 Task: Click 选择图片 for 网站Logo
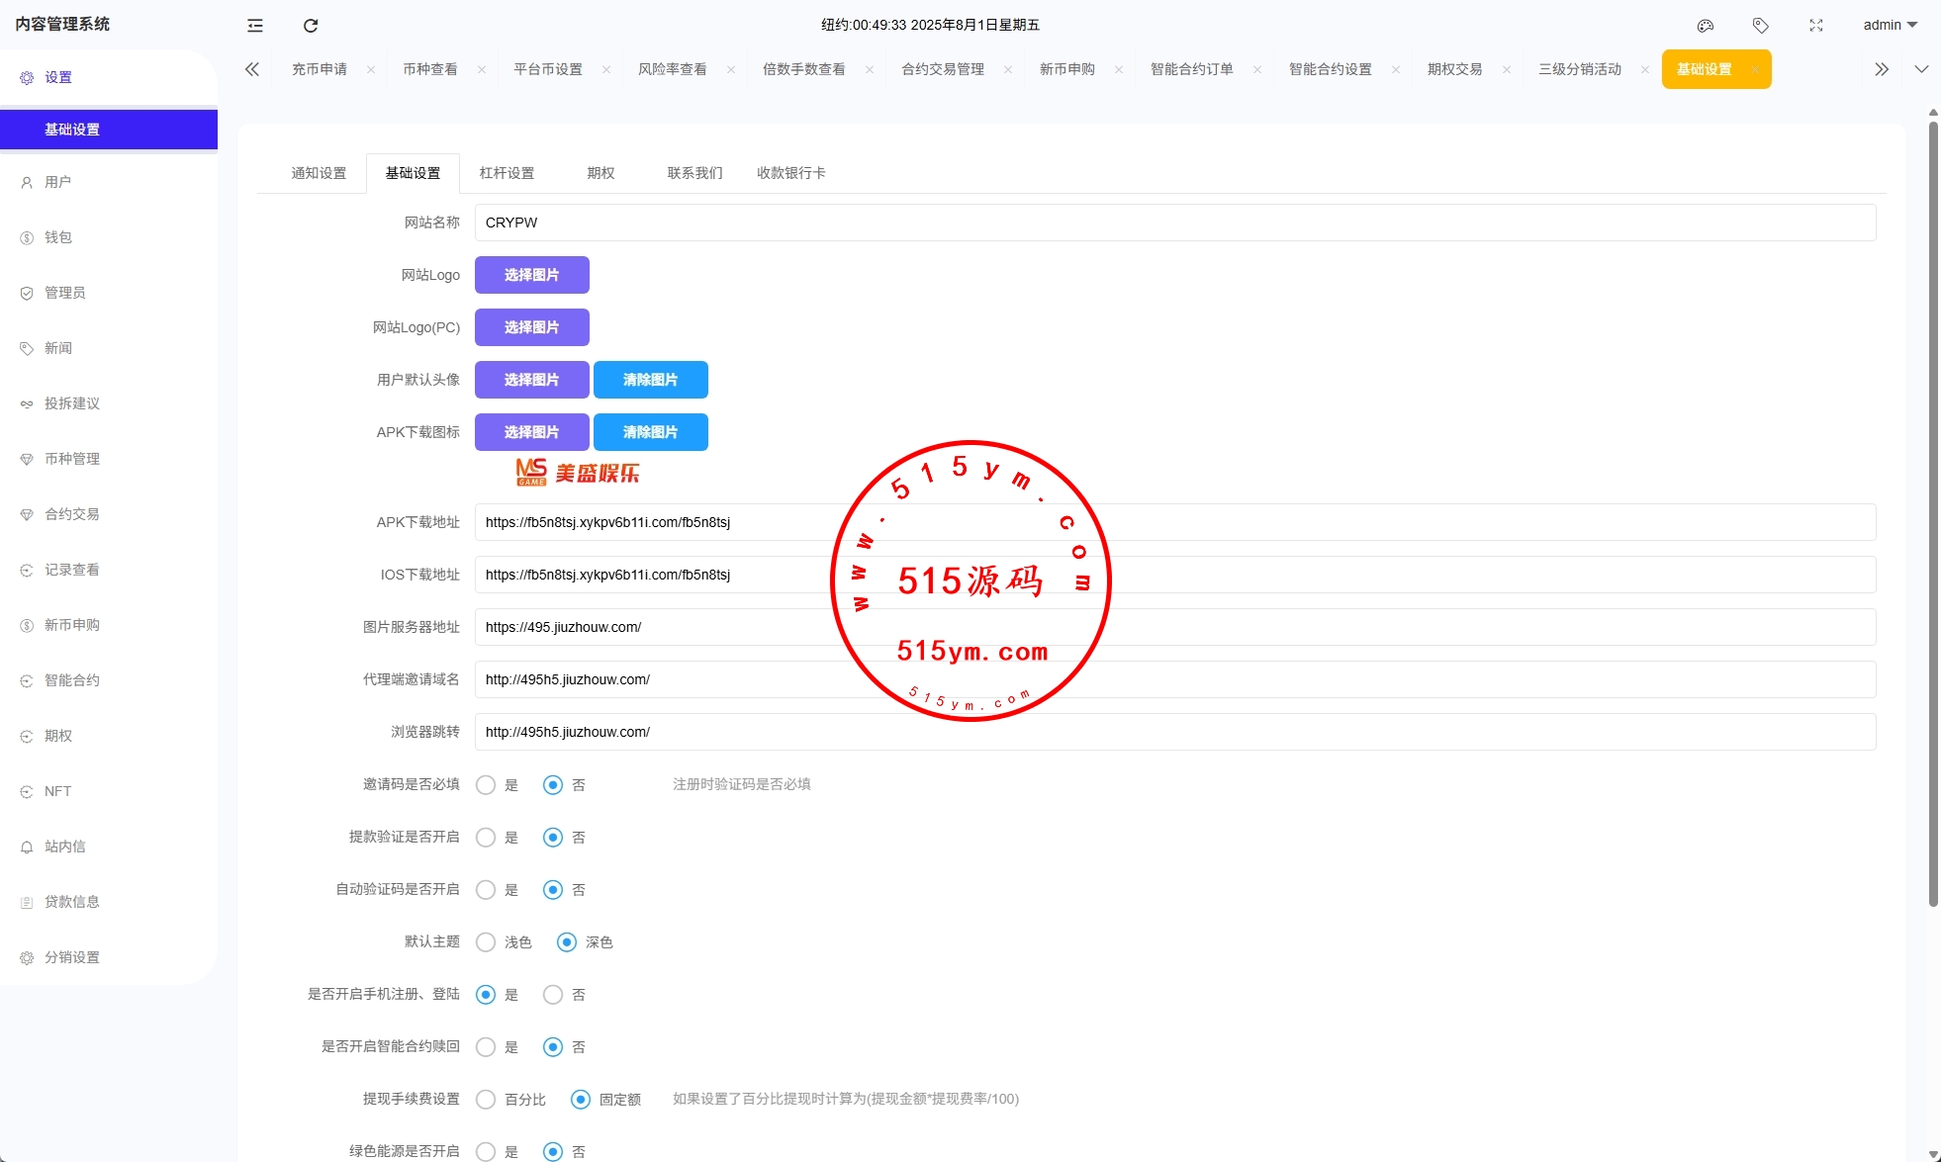[x=531, y=275]
